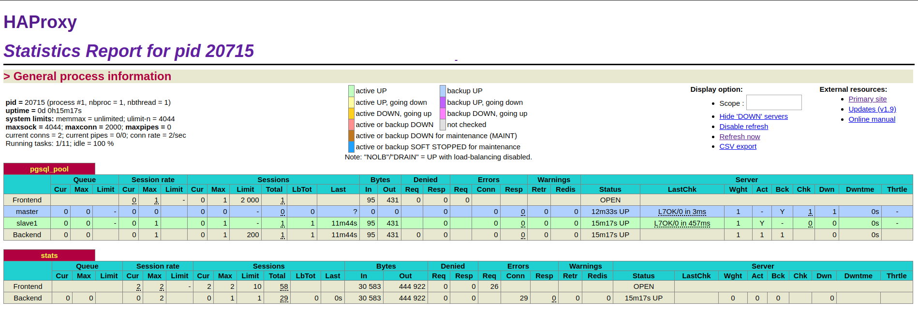This screenshot has height=314, width=918.
Task: Click Frontend row name in stats table
Action: pos(28,286)
